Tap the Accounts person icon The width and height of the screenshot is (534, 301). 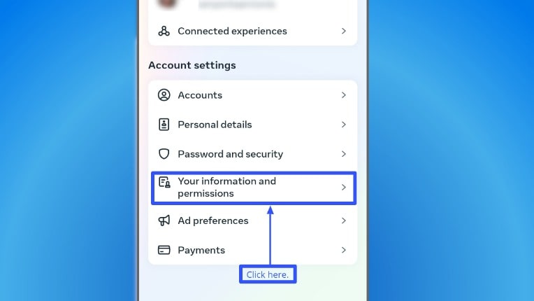point(164,95)
